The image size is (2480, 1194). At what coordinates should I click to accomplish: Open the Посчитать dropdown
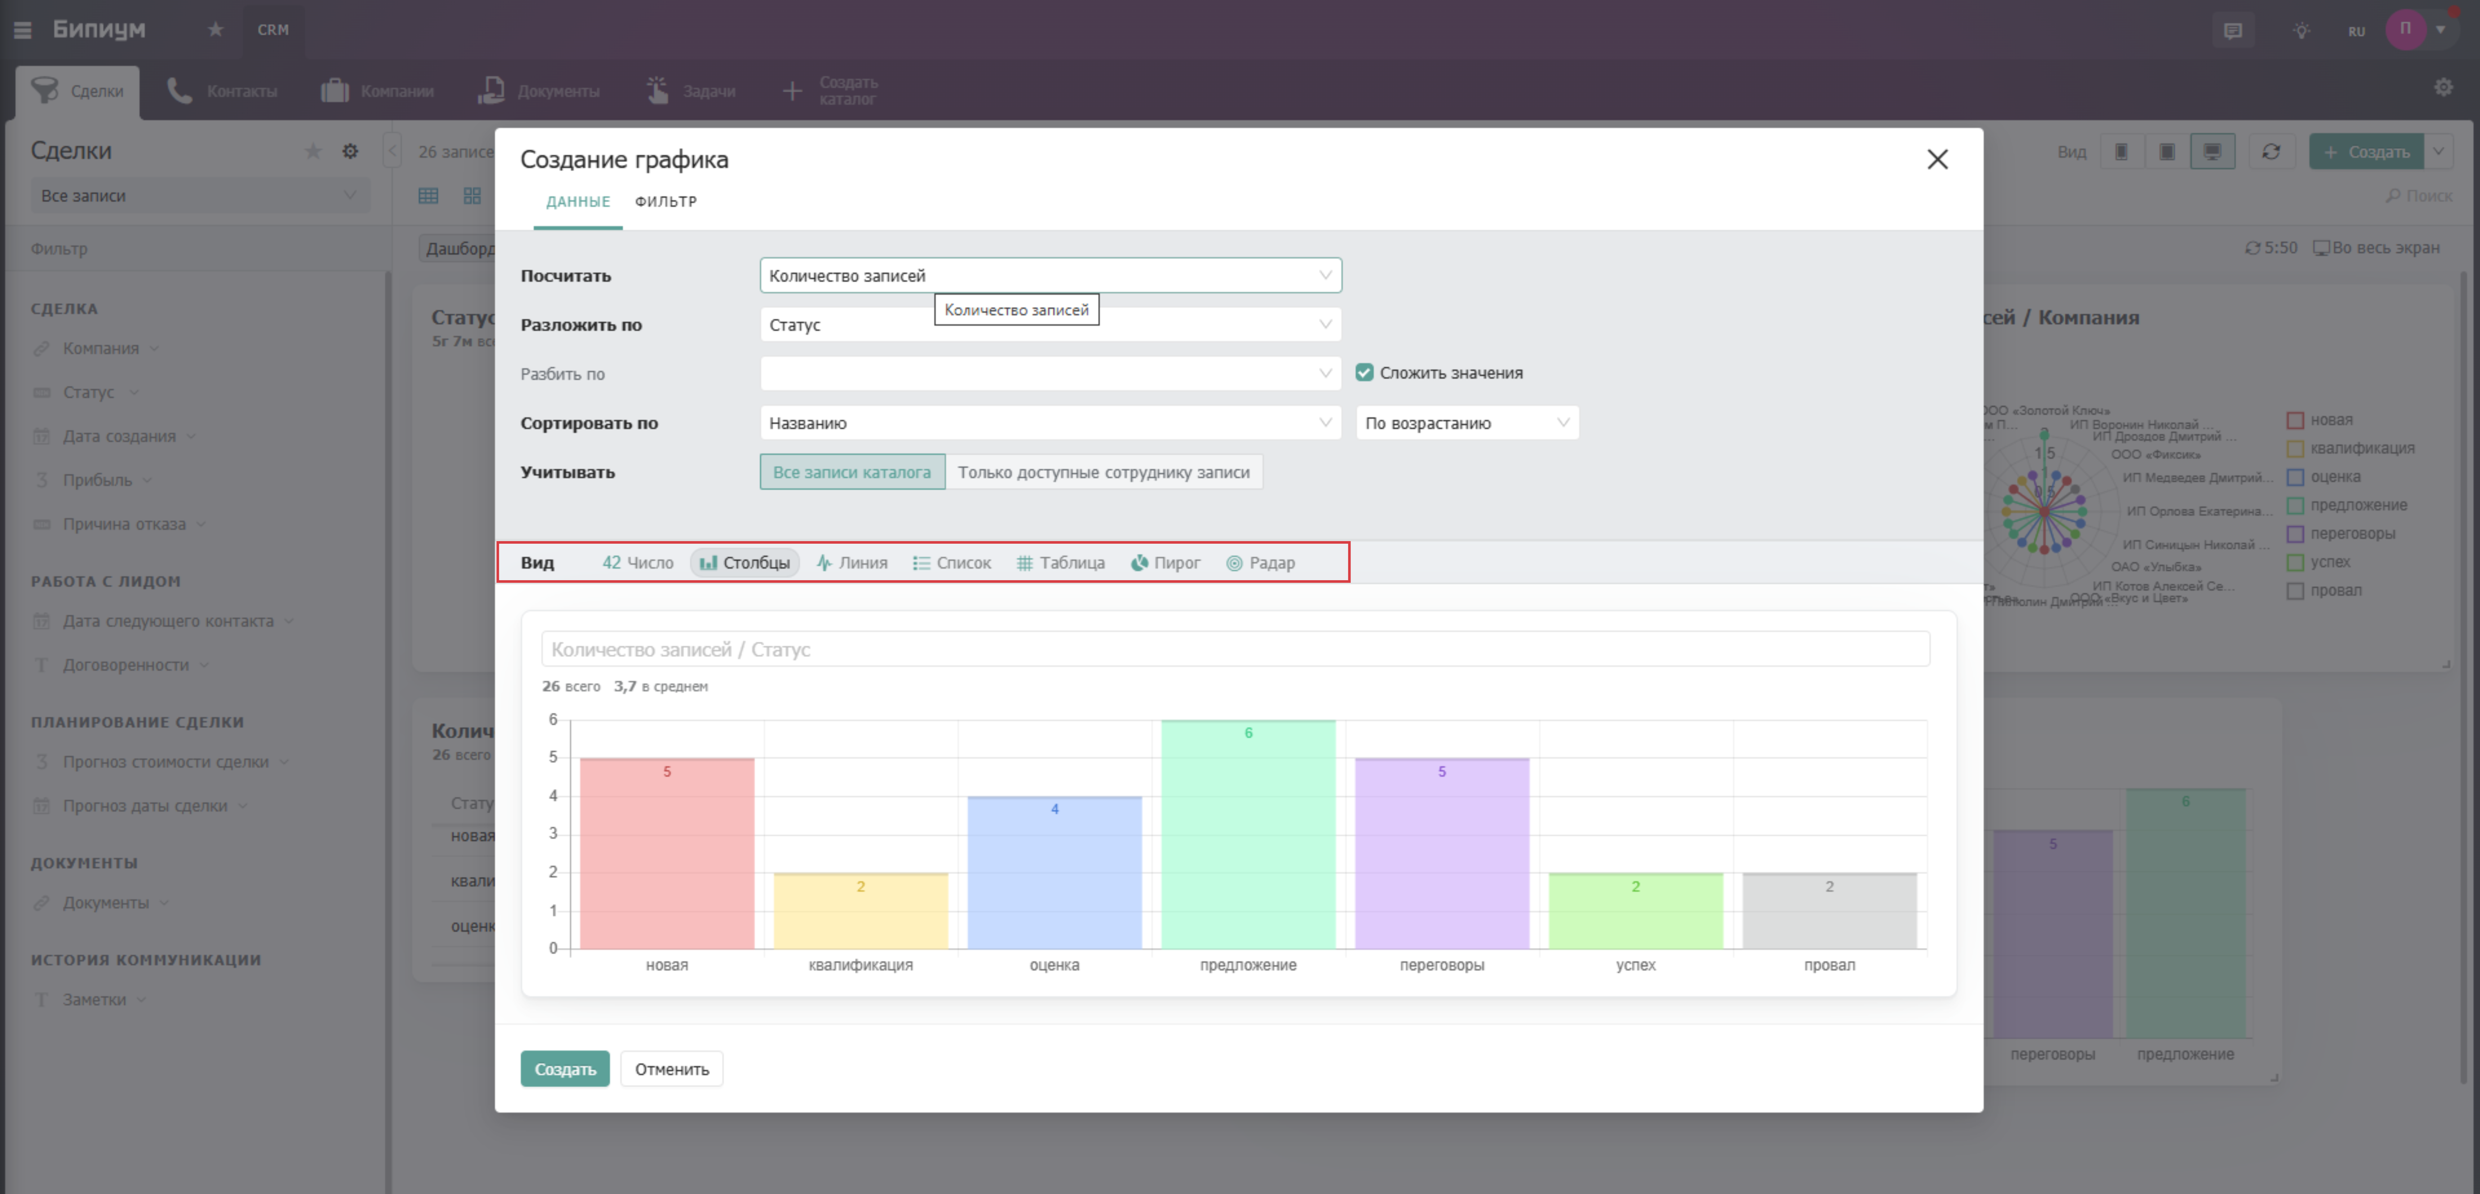(1049, 275)
